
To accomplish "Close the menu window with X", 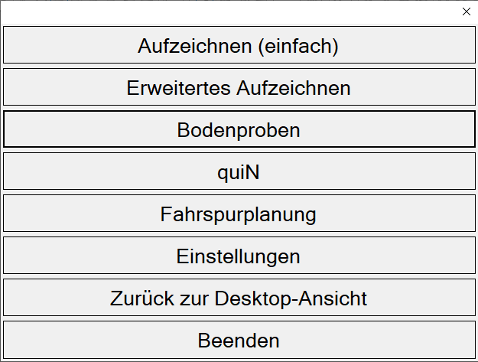I will 467,11.
